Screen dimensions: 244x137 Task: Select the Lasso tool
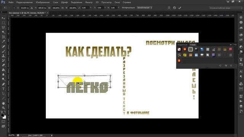3,28
